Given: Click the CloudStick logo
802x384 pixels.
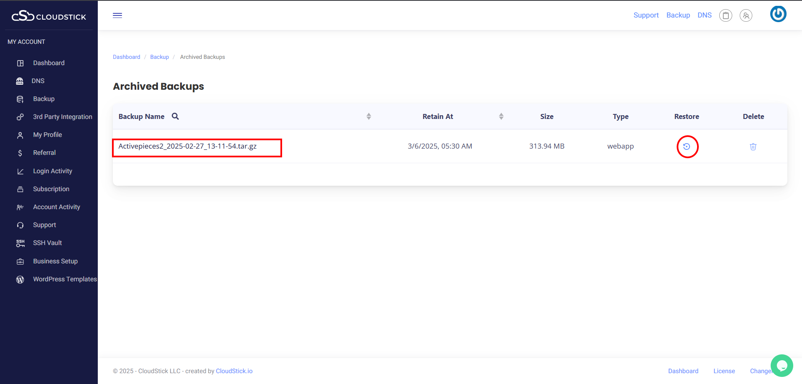Looking at the screenshot, I should [49, 16].
